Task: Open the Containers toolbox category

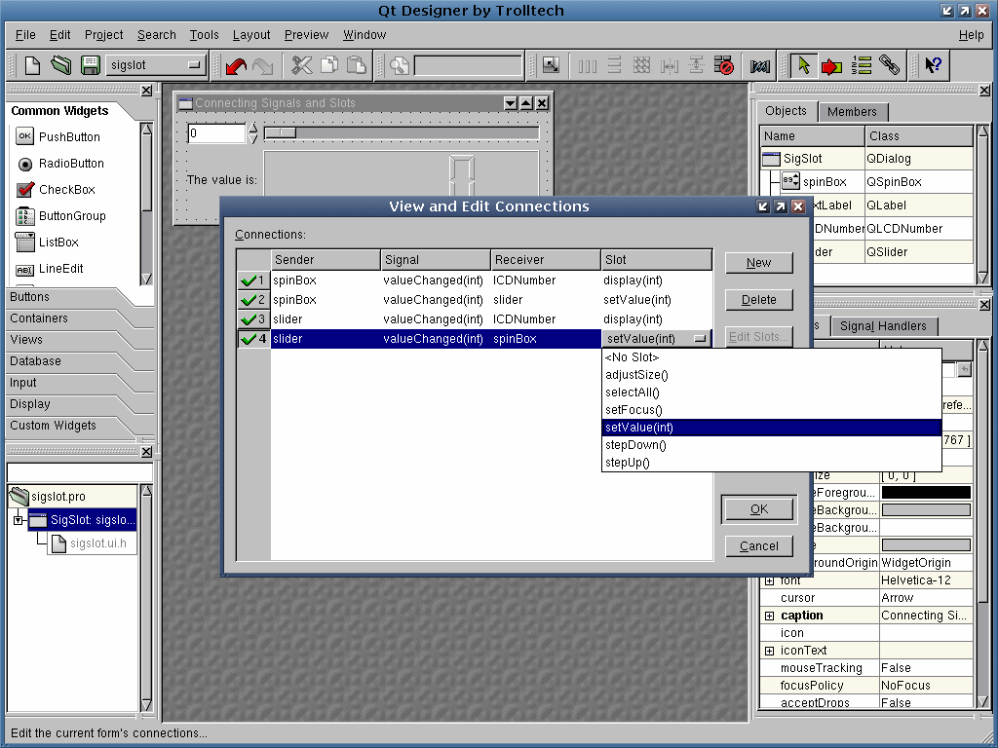Action: point(39,318)
